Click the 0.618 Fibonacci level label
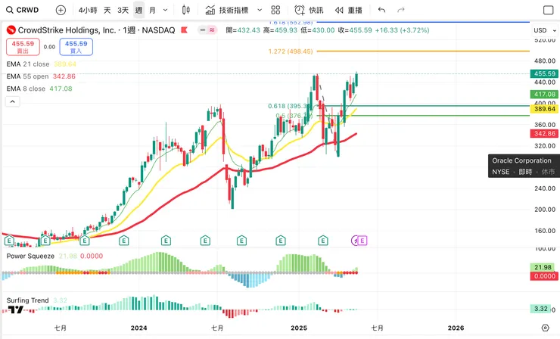The height and width of the screenshot is (339, 560). pyautogui.click(x=289, y=106)
